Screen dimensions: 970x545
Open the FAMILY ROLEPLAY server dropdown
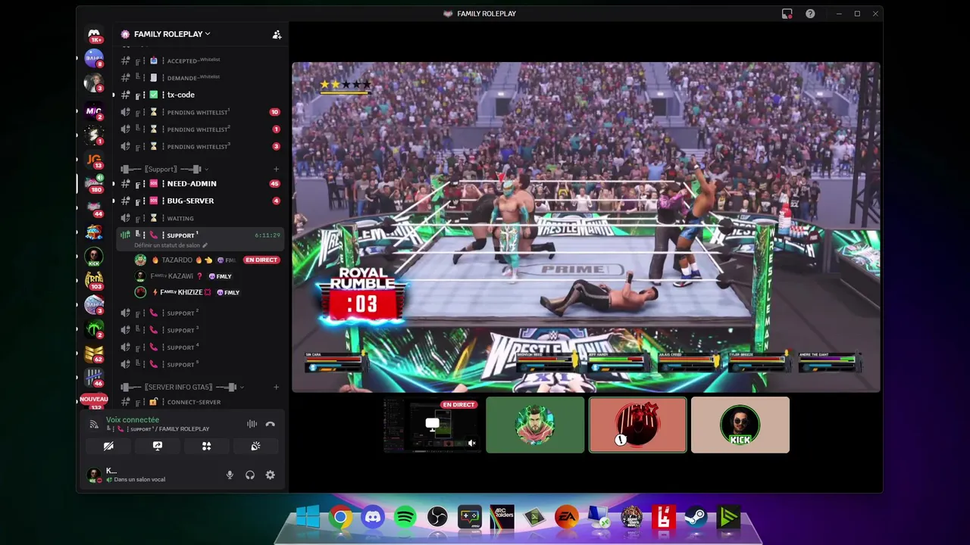coord(172,34)
